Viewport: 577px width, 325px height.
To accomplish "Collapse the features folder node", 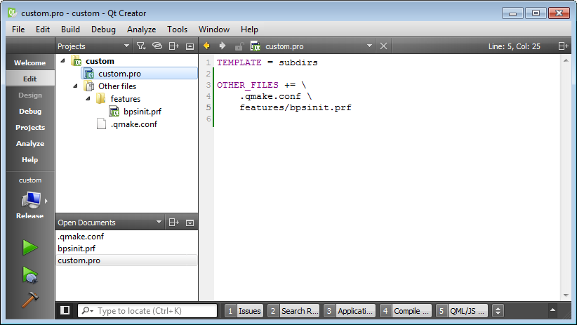I will point(88,99).
